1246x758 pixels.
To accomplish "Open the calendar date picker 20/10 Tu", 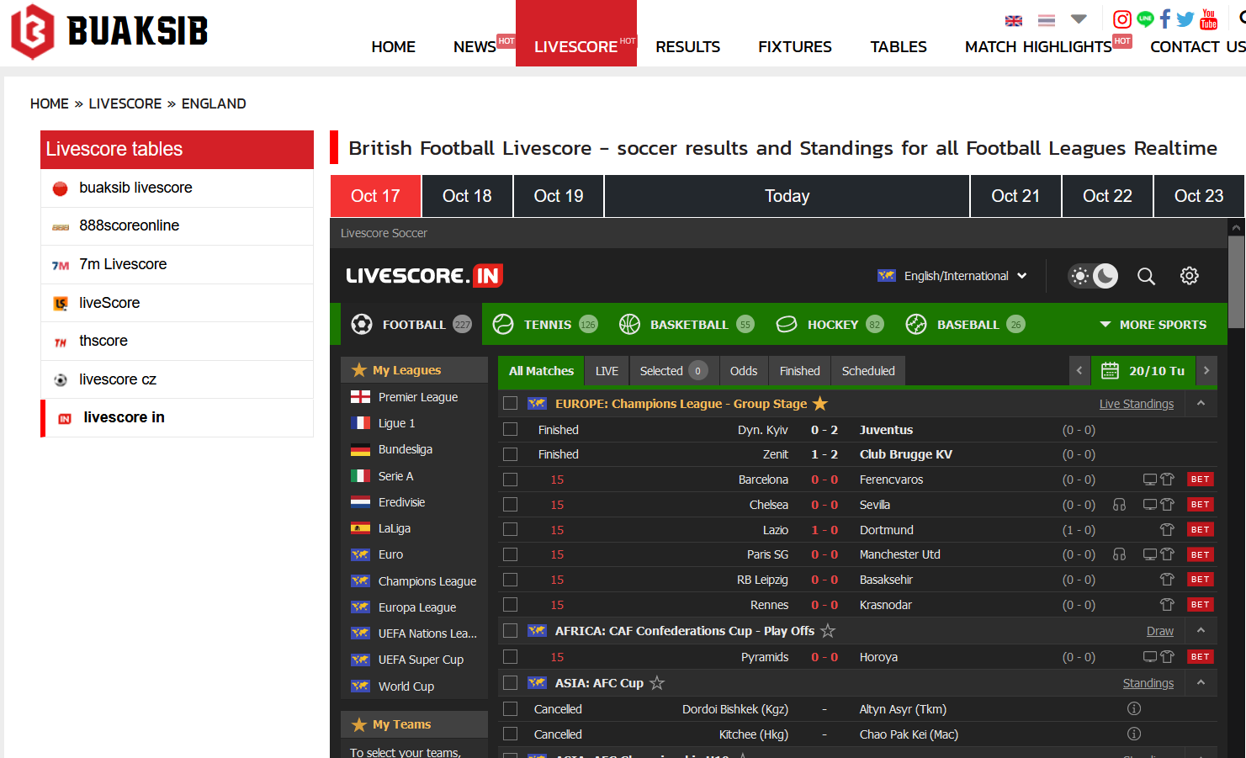I will [x=1143, y=370].
